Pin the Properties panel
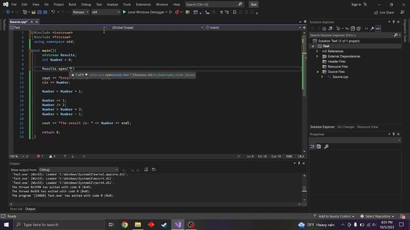Screen dimensions: 410x230 coord(393,134)
